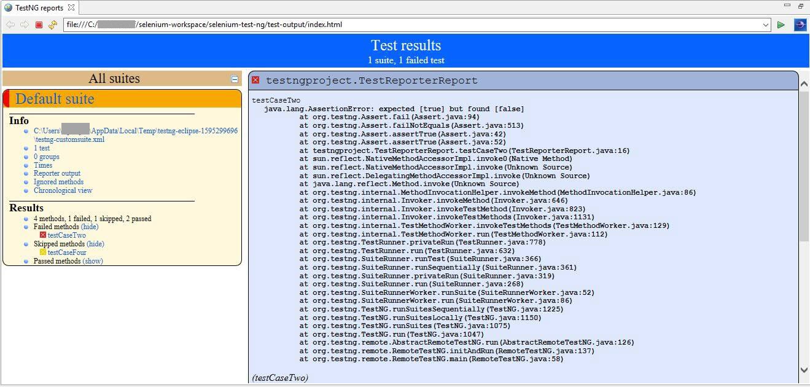Hide the Skipped methods list
This screenshot has width=810, height=387.
point(95,244)
